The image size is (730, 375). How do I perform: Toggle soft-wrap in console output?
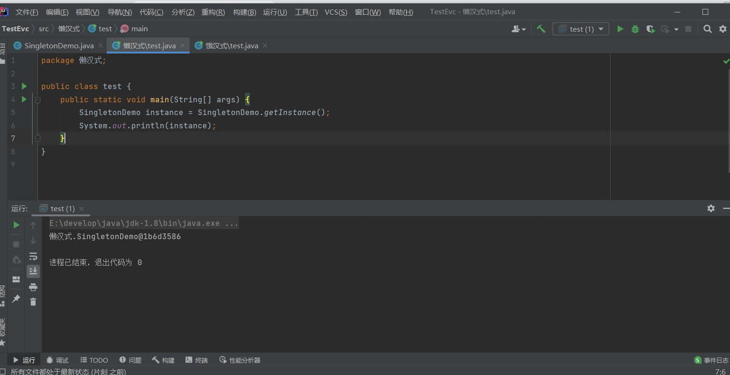click(x=33, y=256)
